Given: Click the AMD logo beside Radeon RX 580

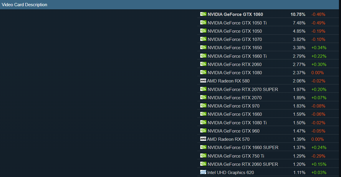Looking at the screenshot, I should [x=203, y=81].
